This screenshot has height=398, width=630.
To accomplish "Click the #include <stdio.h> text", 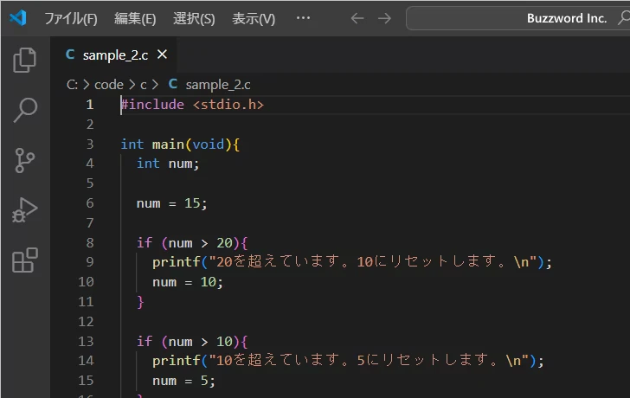I will (192, 105).
